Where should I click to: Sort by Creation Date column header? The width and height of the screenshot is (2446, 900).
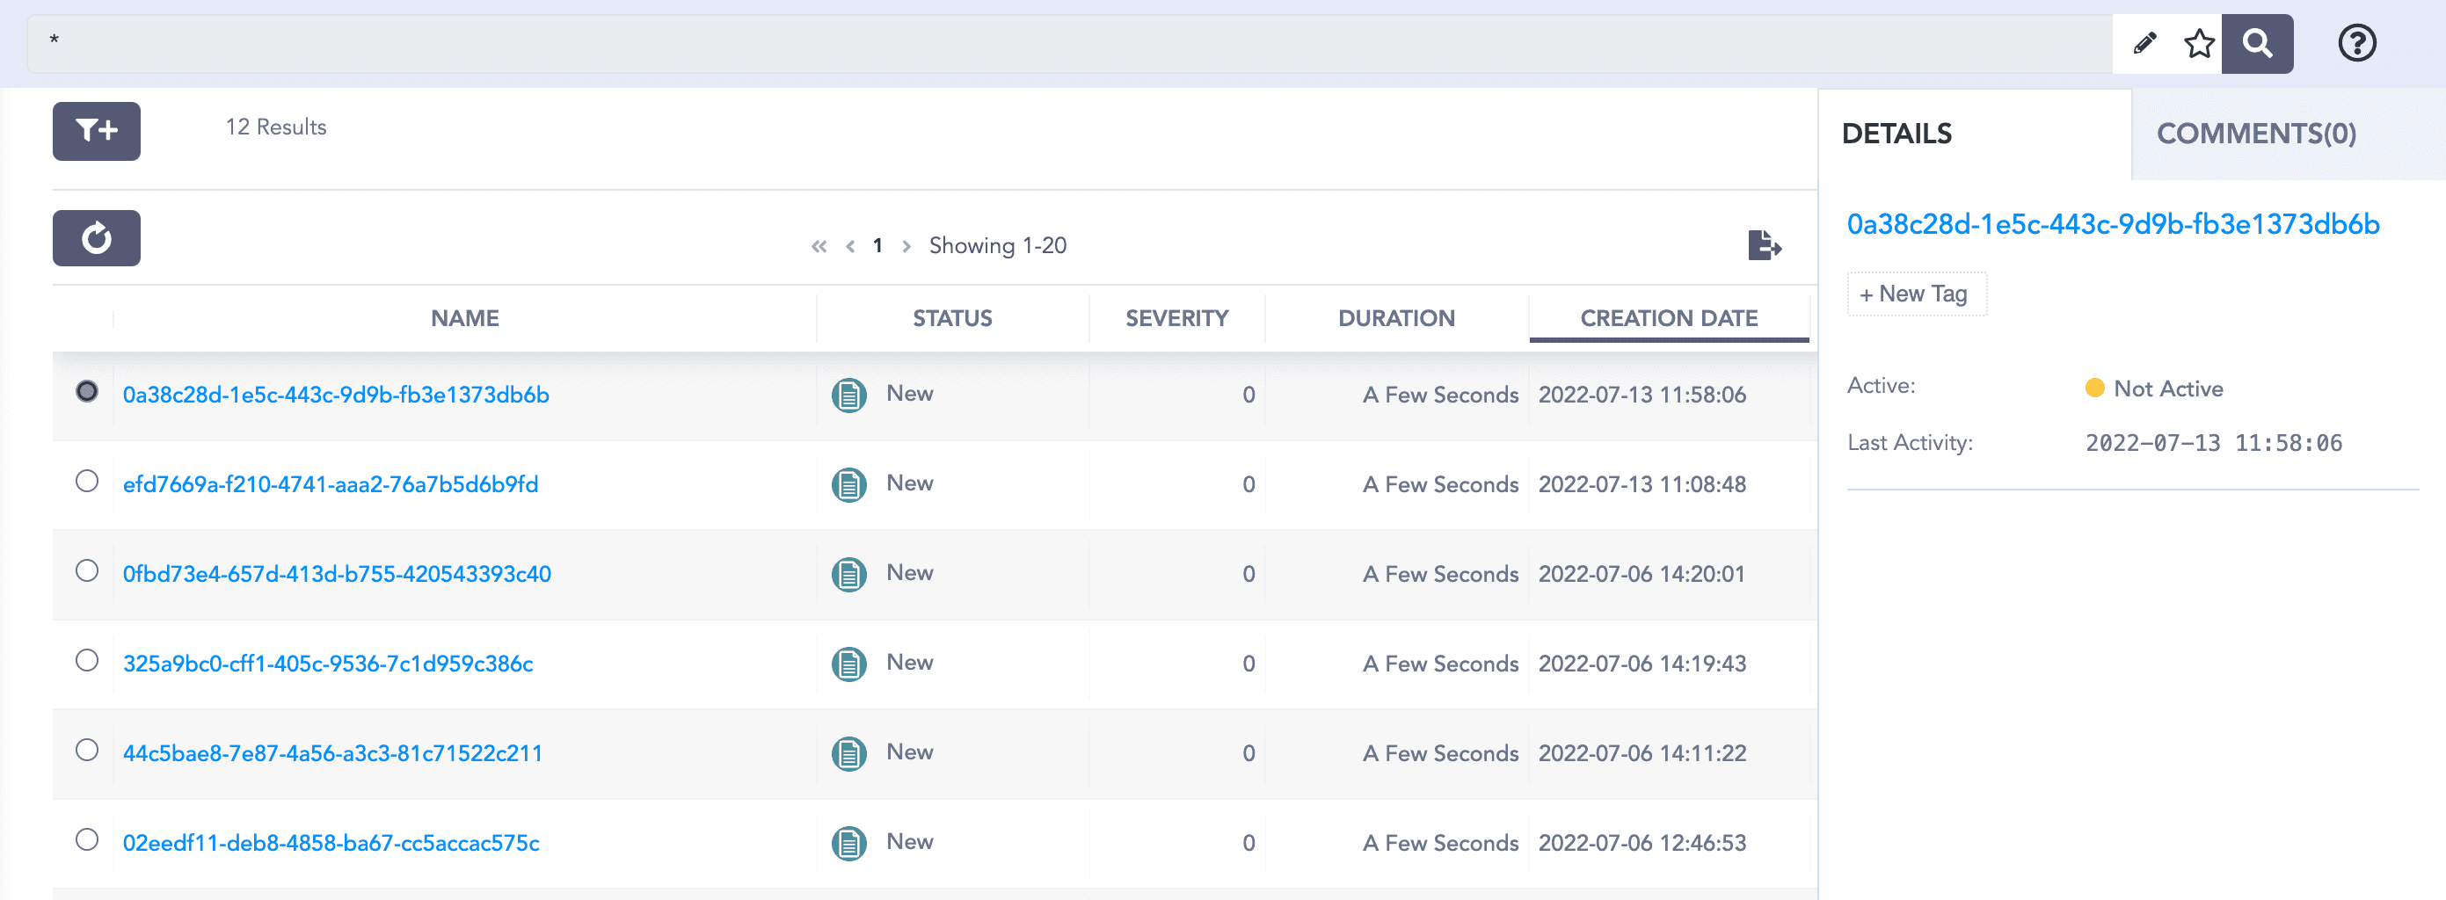pos(1669,318)
